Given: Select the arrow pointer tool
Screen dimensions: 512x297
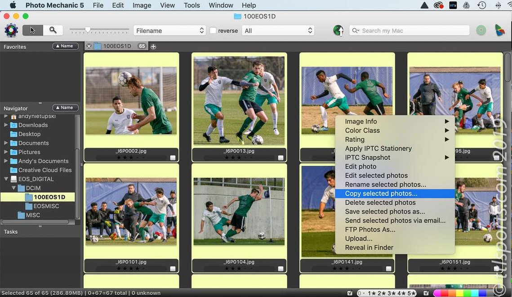Looking at the screenshot, I should [x=33, y=31].
